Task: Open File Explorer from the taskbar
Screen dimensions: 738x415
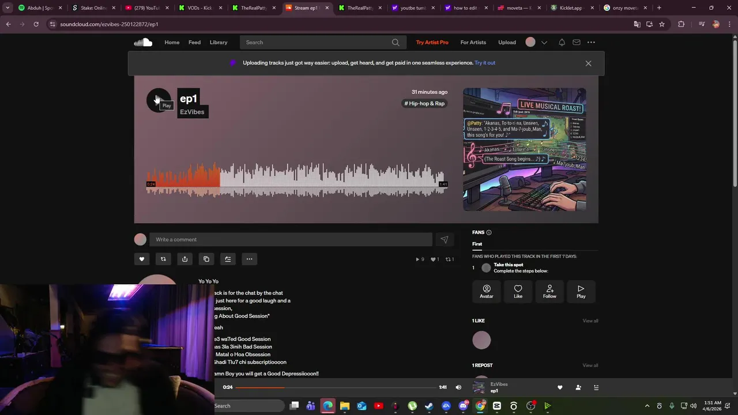Action: (x=345, y=406)
